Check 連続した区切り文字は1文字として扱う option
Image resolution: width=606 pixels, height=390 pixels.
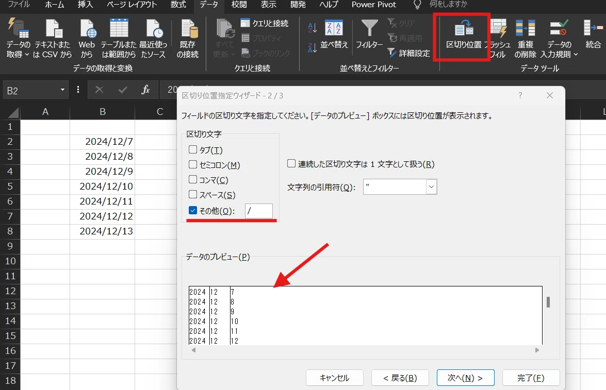coord(291,164)
